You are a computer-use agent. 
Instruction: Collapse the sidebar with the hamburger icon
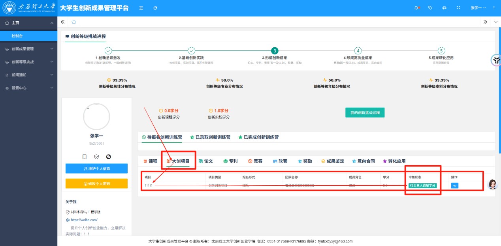141,8
